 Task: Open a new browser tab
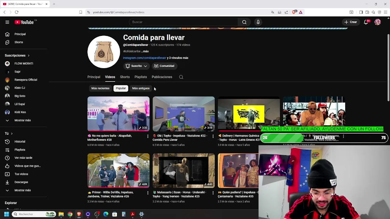coord(54,4)
